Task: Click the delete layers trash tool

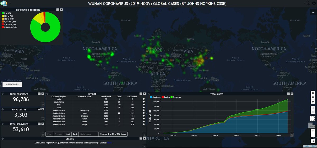Action: (313, 112)
